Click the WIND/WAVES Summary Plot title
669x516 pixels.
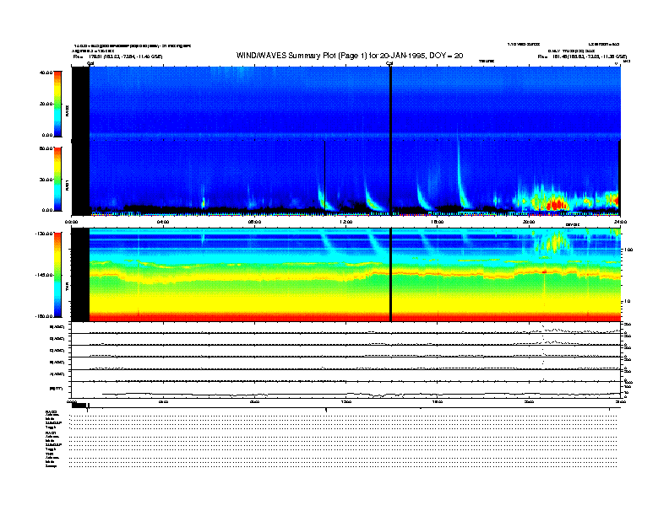tap(350, 56)
